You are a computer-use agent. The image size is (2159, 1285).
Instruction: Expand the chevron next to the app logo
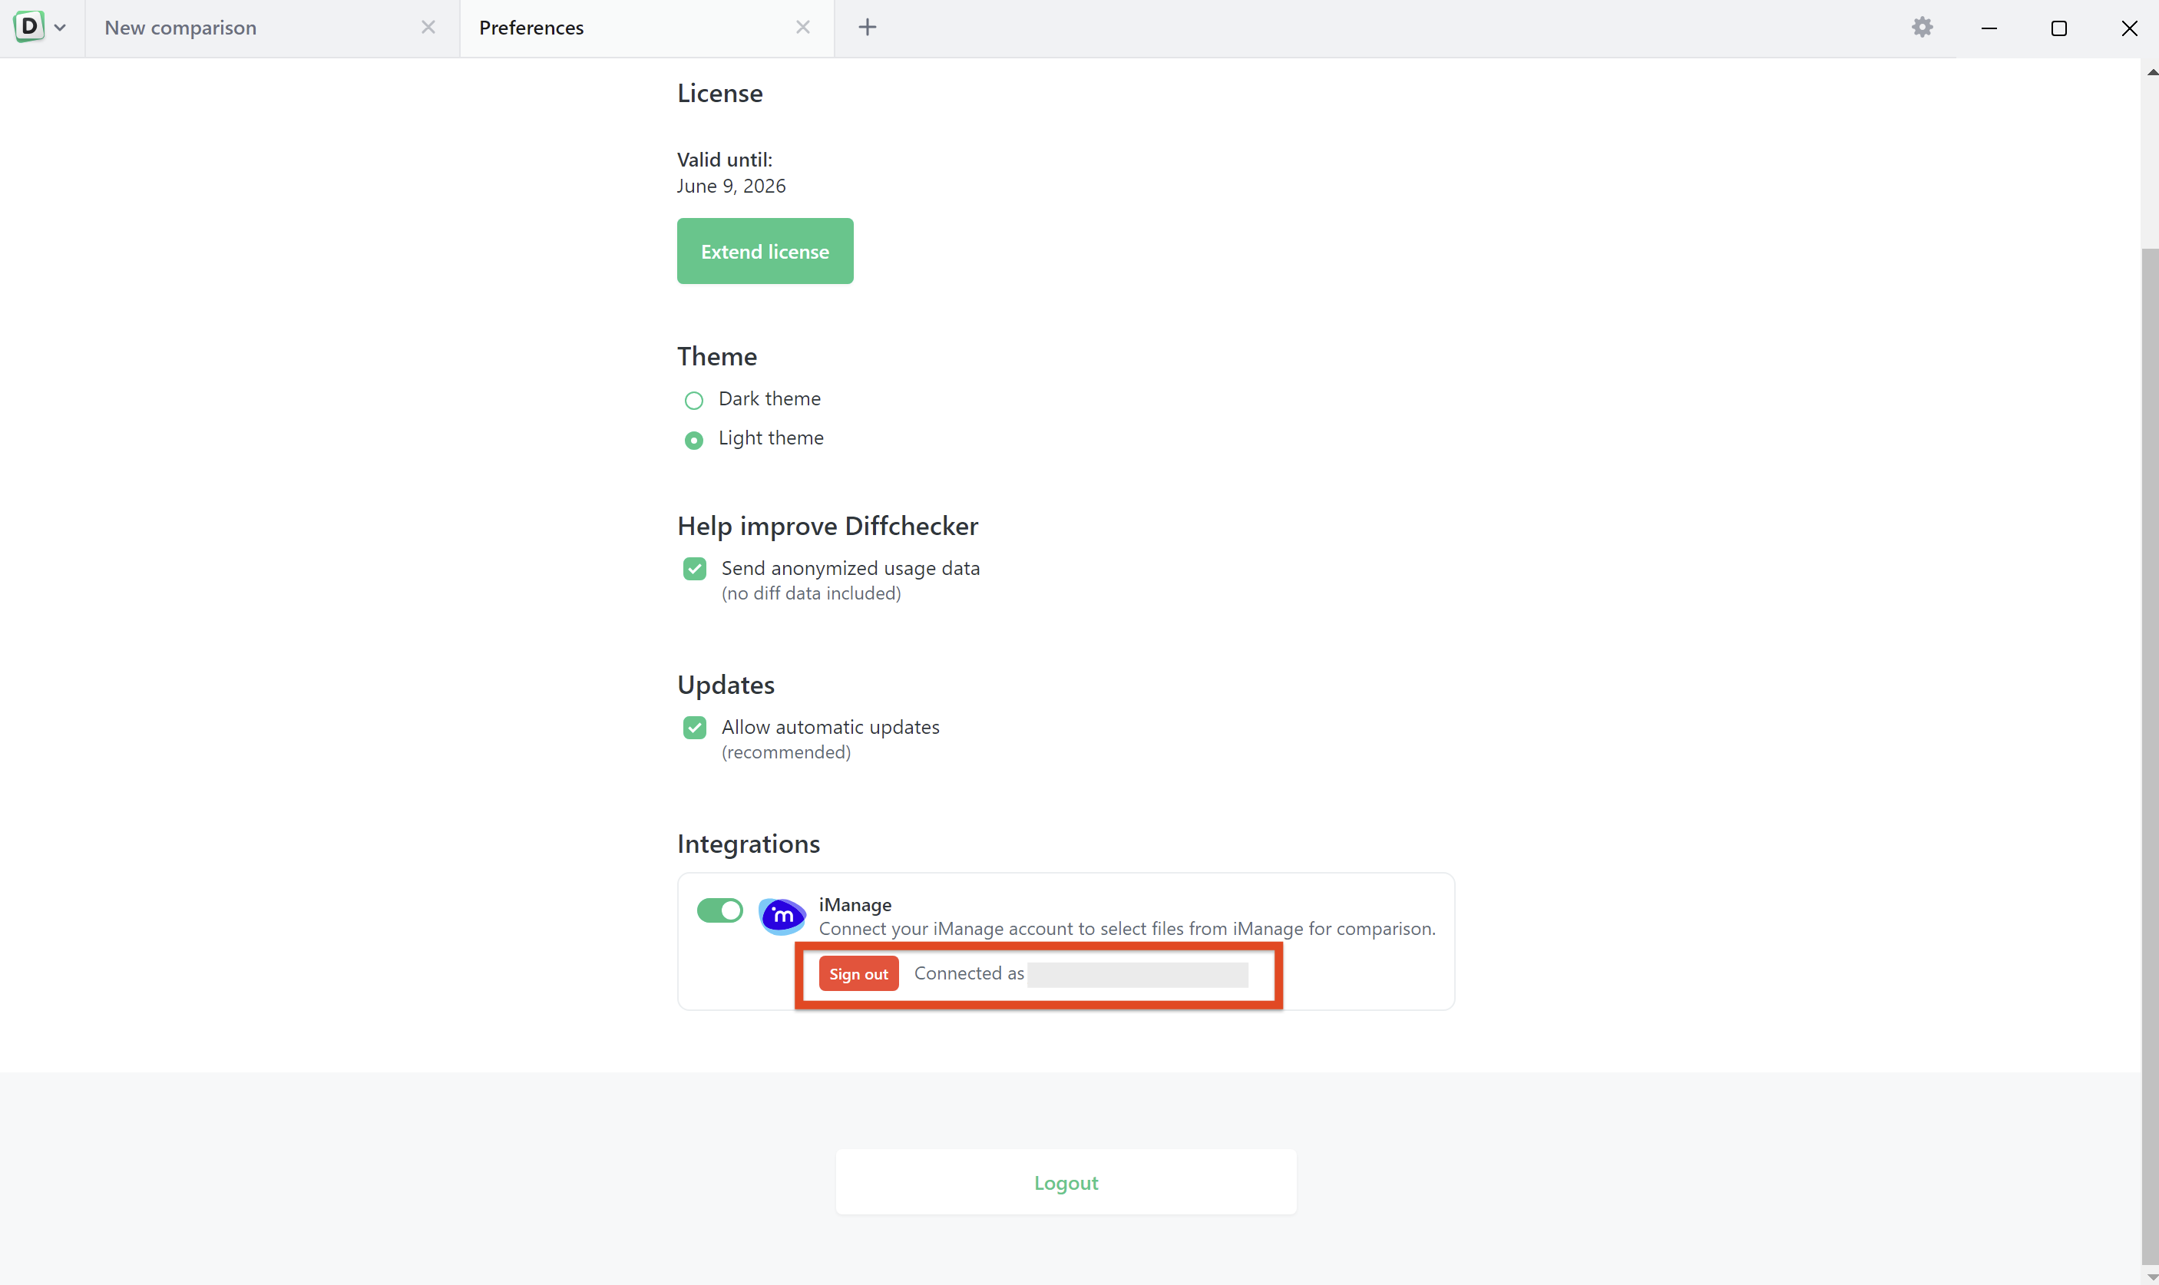coord(59,27)
